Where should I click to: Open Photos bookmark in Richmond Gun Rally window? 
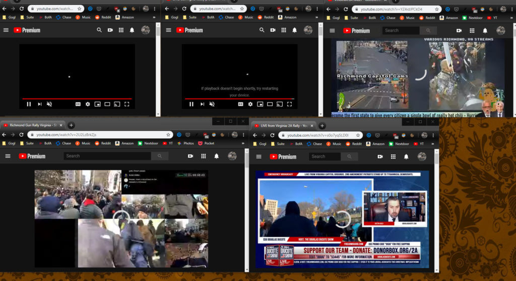pos(185,143)
